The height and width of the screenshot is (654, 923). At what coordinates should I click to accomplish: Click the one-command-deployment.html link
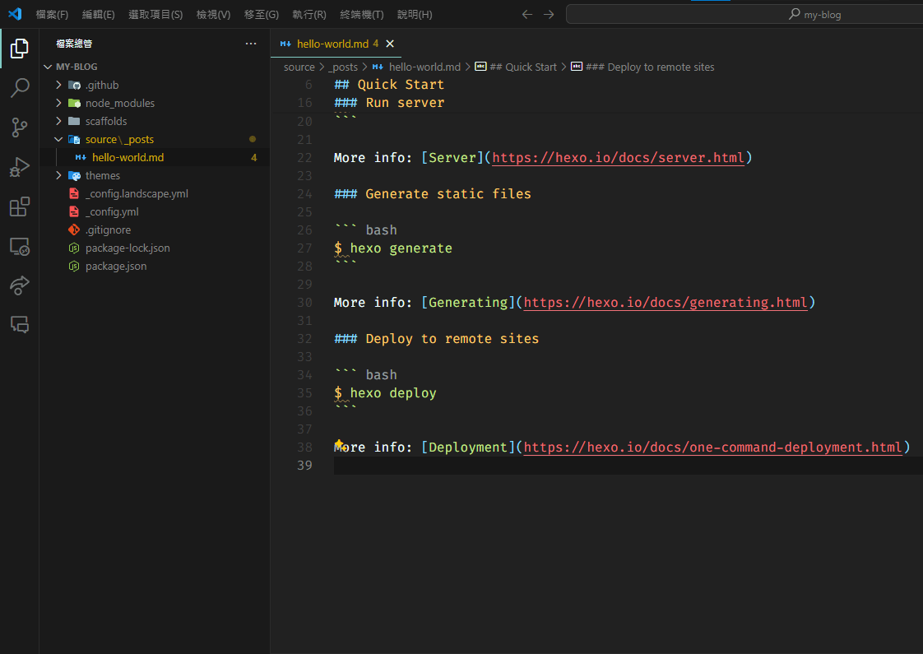[x=713, y=448]
